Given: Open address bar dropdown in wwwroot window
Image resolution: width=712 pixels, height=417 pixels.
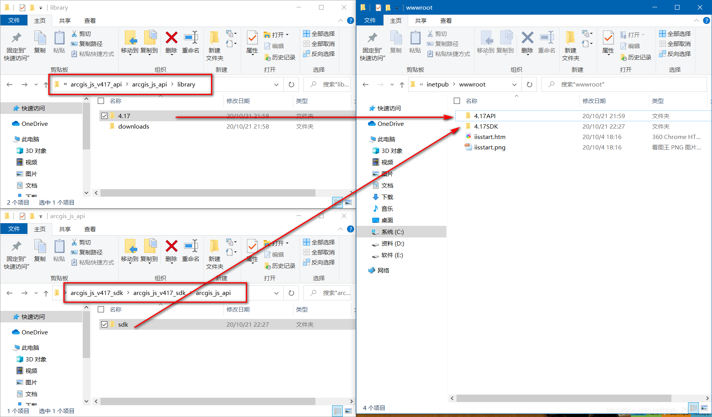Looking at the screenshot, I should click(514, 85).
